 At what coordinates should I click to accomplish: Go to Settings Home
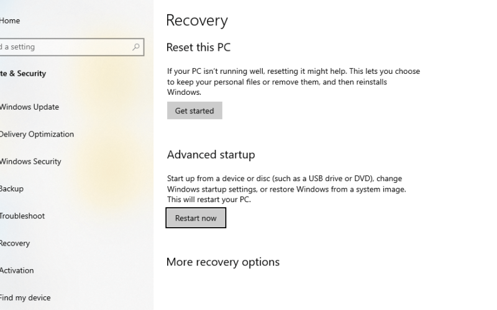[x=10, y=21]
